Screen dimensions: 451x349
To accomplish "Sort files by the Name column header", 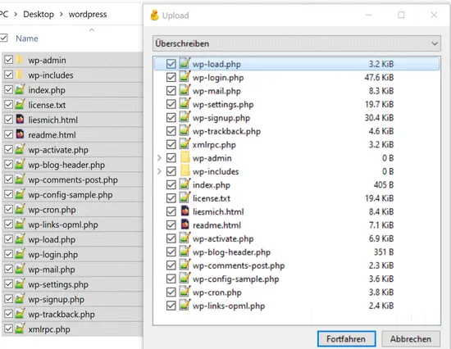I will click(x=27, y=39).
